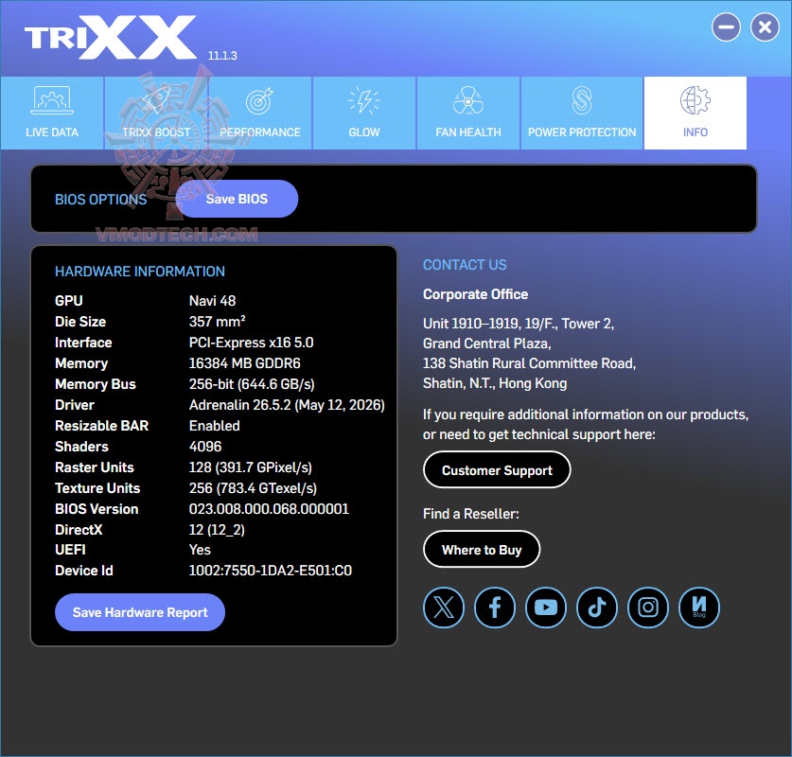Viewport: 792px width, 757px height.
Task: Click the version number 11.1.3
Action: point(222,56)
